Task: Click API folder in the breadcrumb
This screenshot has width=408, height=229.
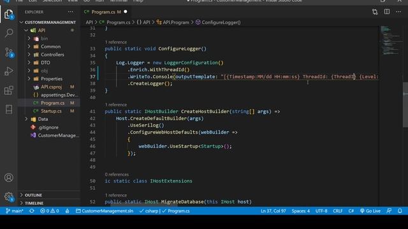Action: click(x=89, y=22)
